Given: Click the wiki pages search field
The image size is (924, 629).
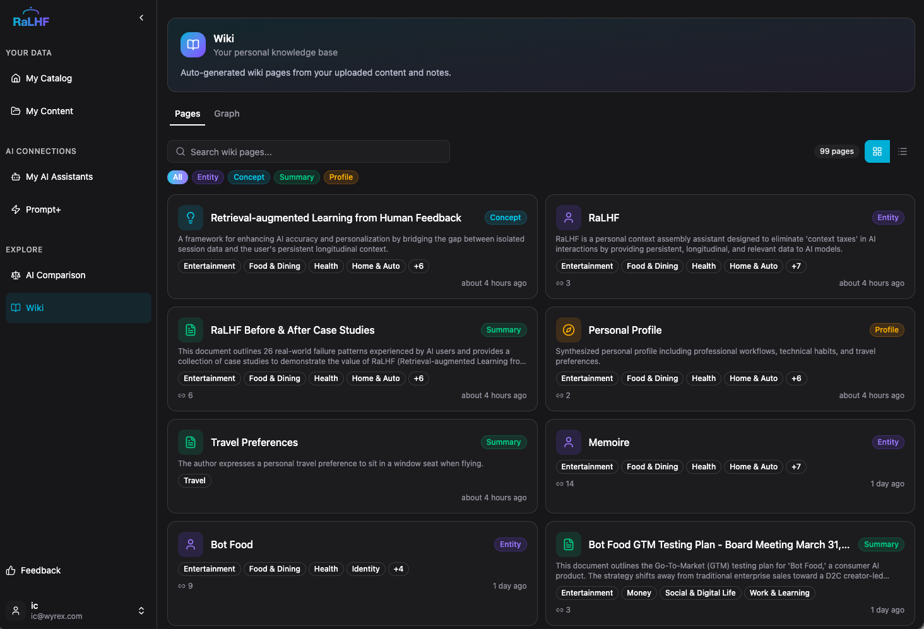Looking at the screenshot, I should pos(309,151).
